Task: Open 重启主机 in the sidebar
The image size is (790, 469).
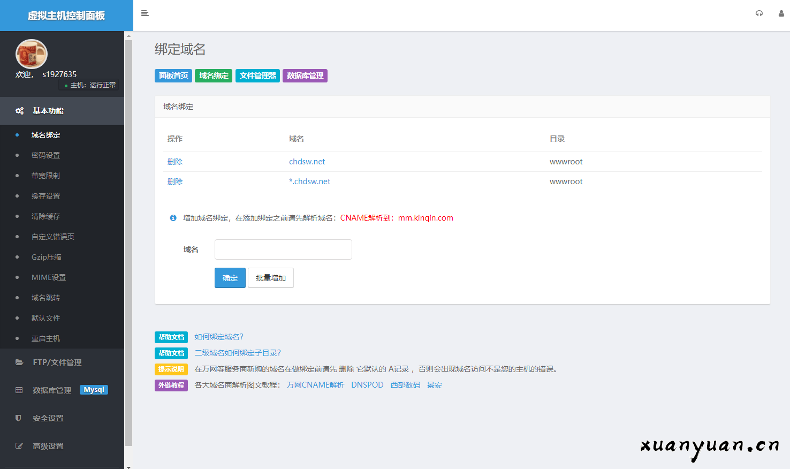Action: 46,338
